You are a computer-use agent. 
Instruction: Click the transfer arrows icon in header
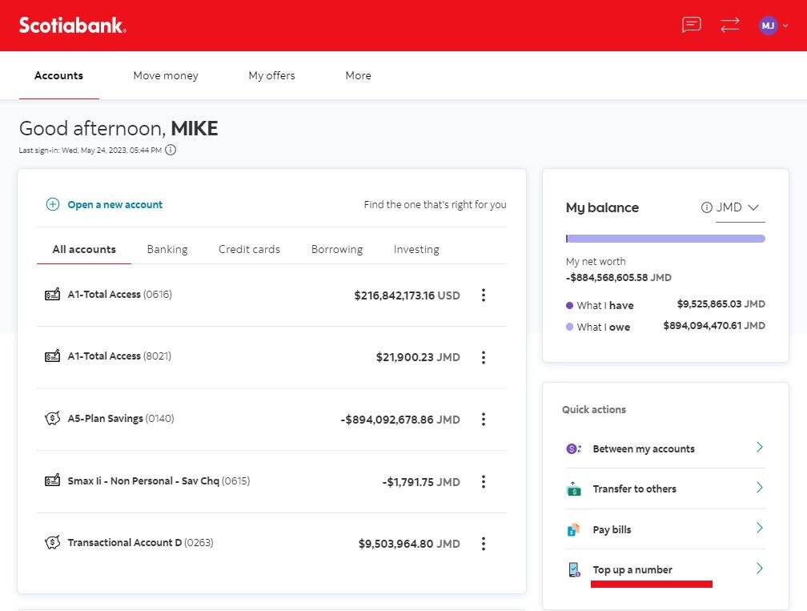tap(730, 25)
